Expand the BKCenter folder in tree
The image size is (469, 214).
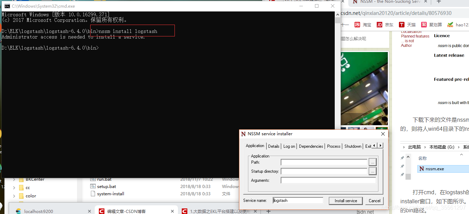point(14,179)
